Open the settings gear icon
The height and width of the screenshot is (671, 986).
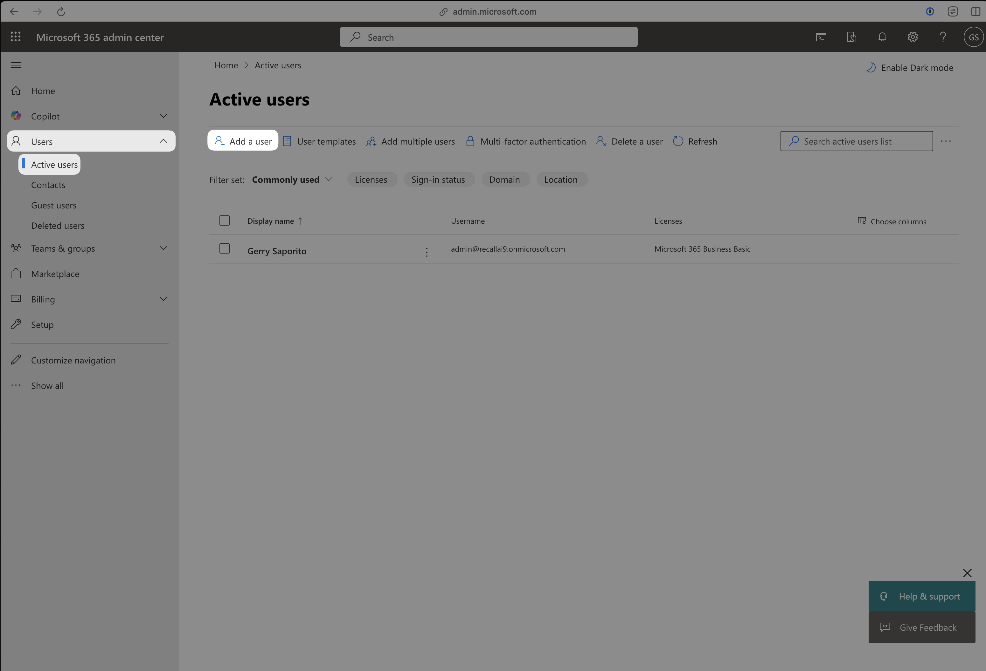click(x=913, y=37)
